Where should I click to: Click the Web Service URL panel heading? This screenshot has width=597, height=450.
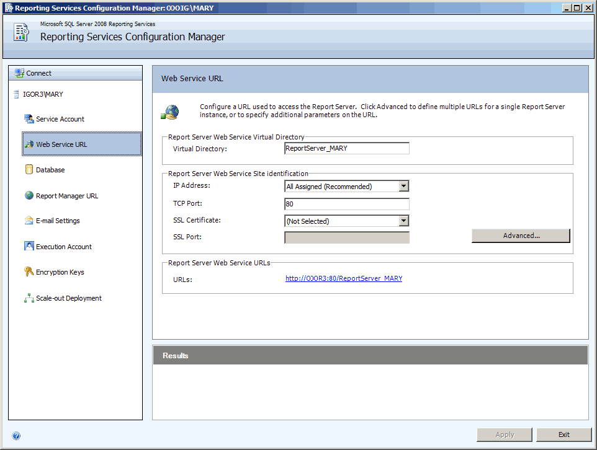[x=192, y=78]
